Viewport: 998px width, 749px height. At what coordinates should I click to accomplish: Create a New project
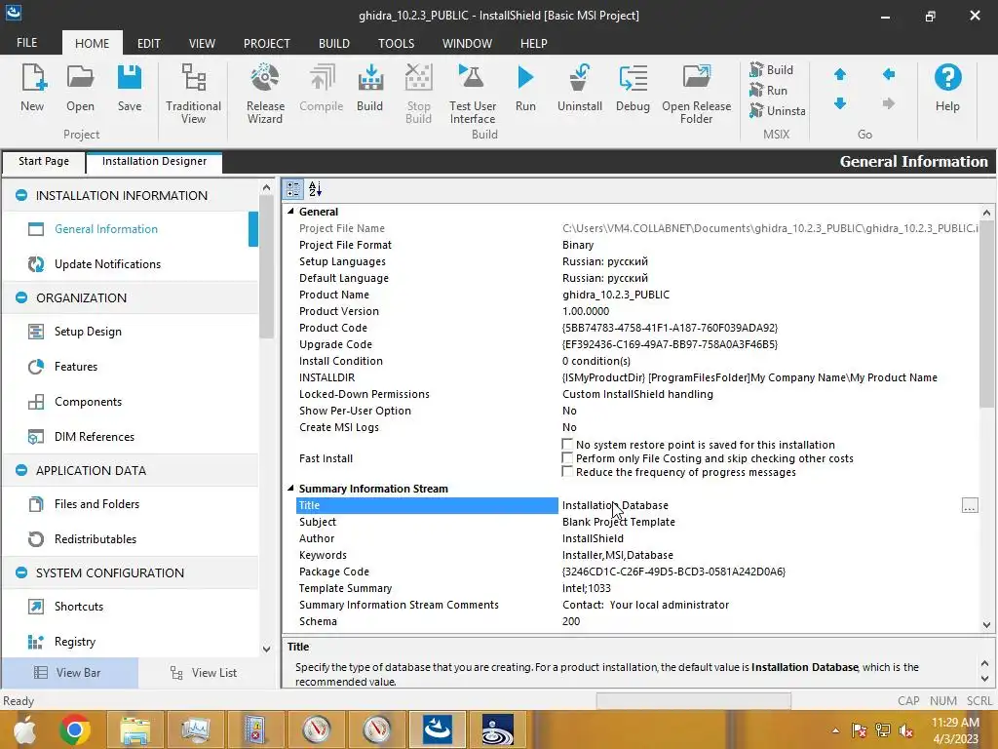(x=32, y=88)
